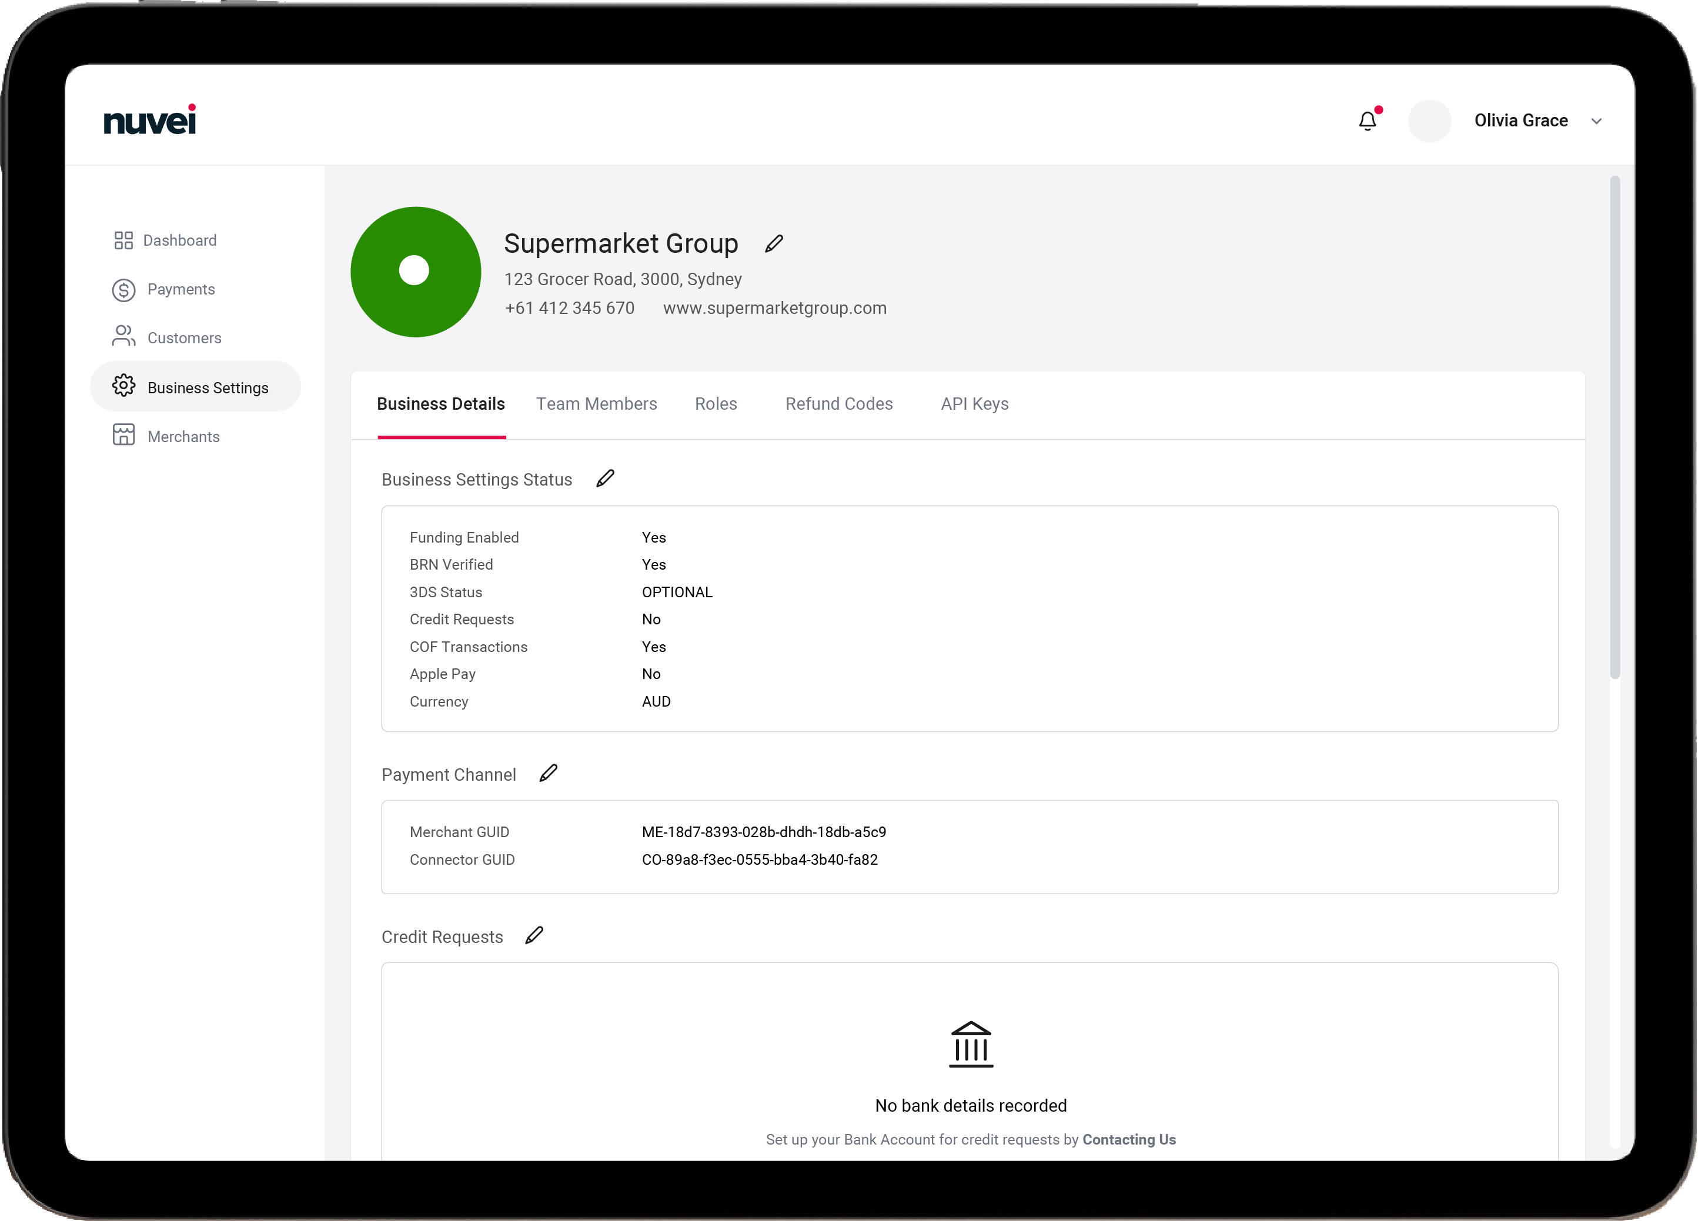Click the Business Settings gear icon
Screen dimensions: 1698x1221
(123, 386)
